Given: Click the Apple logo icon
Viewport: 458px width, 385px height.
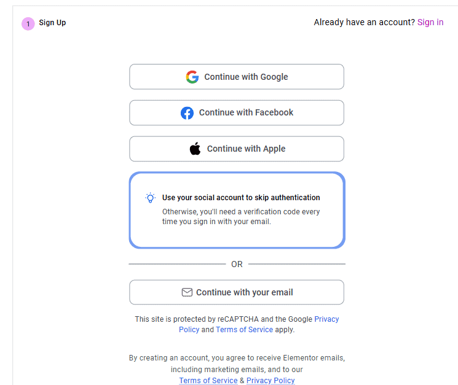Looking at the screenshot, I should click(195, 149).
